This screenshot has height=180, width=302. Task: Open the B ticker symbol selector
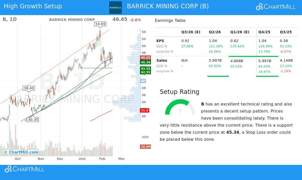4,19
